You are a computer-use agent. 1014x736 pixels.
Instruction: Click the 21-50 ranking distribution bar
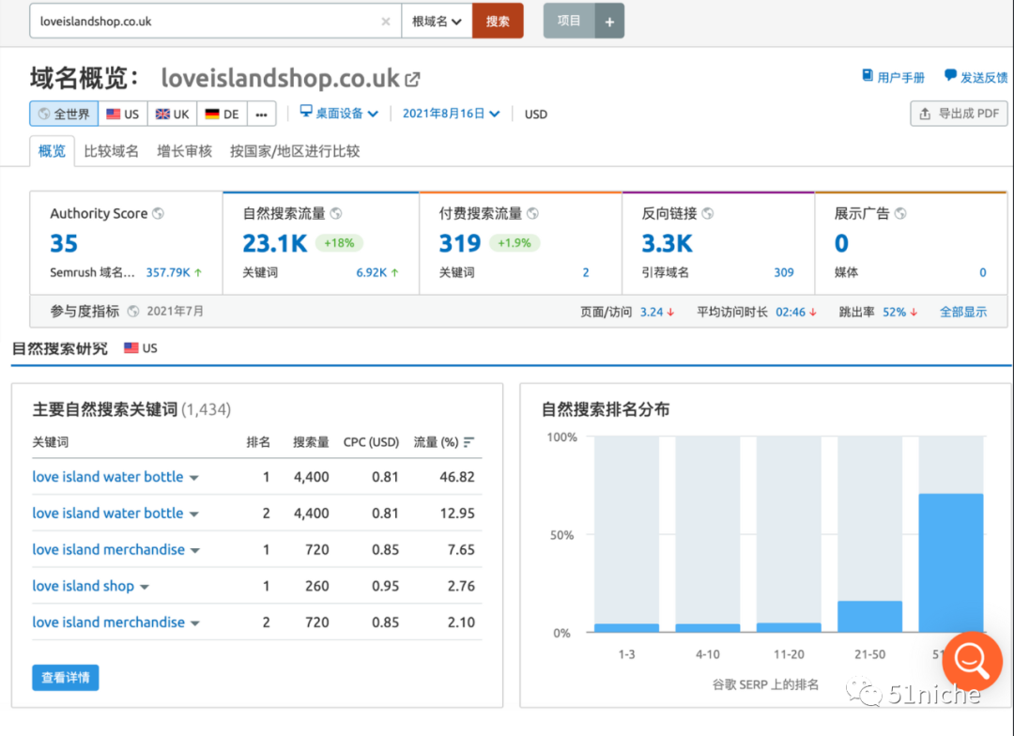[x=869, y=616]
